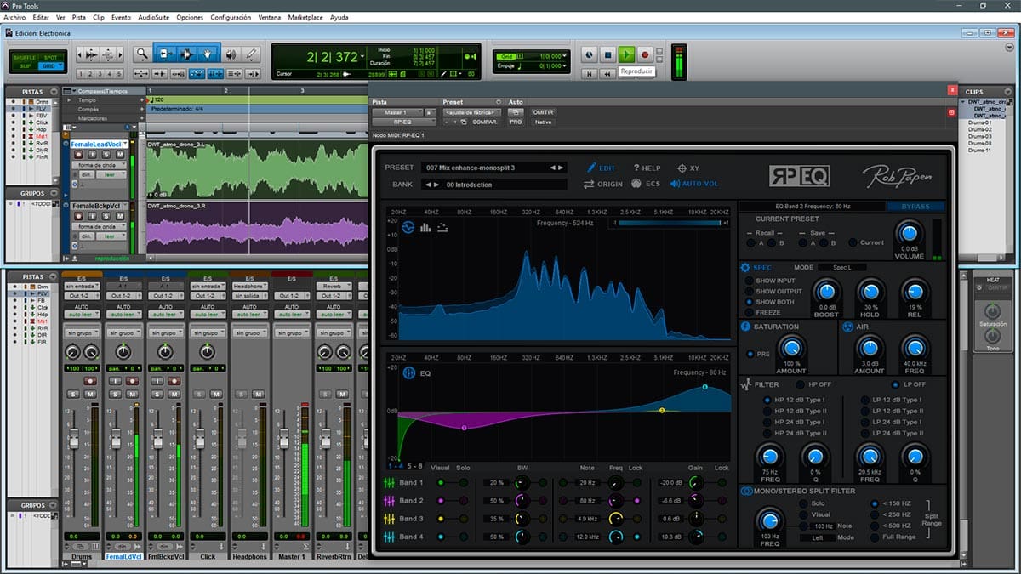
Task: Open the Drums strip 'sin entrada' dropdown
Action: coord(82,286)
